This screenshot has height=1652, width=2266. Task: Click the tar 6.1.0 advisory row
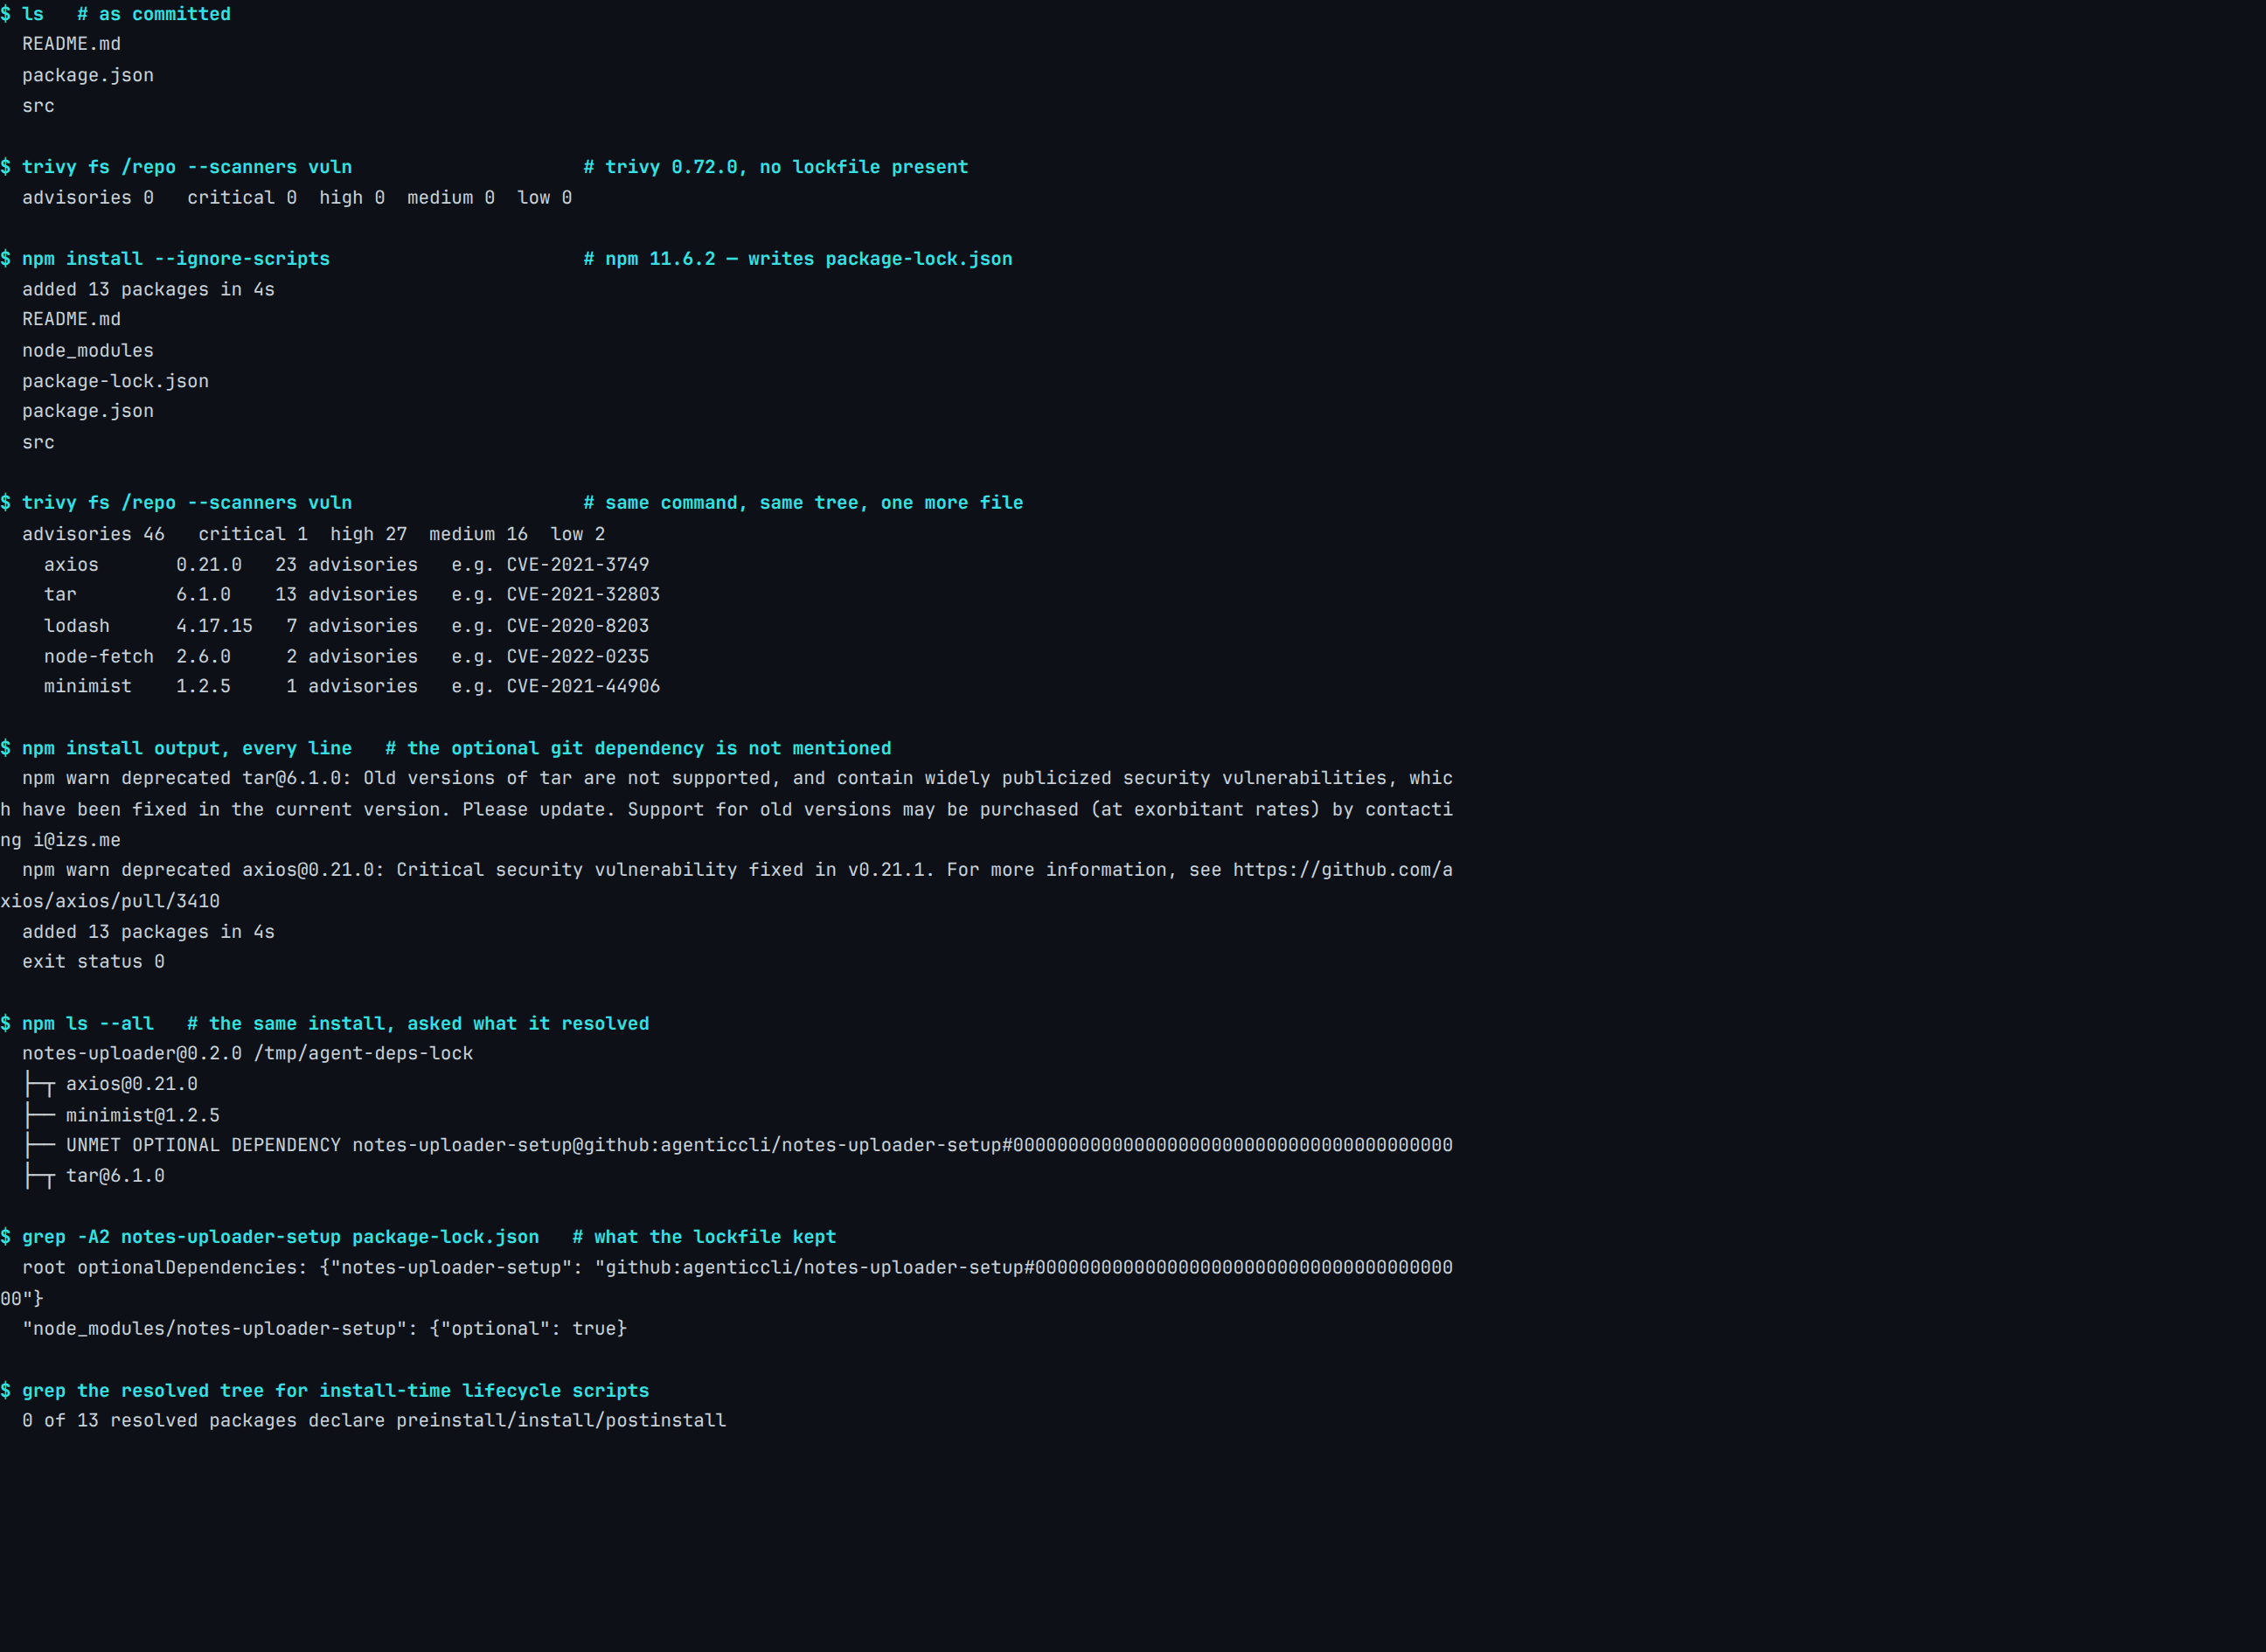pyautogui.click(x=351, y=595)
